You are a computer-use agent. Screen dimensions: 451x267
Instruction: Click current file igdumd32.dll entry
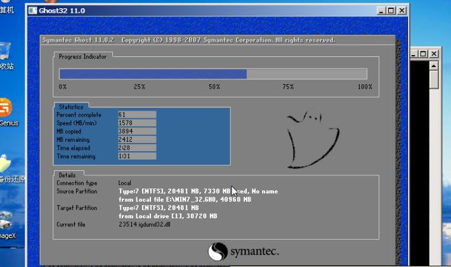(x=145, y=225)
